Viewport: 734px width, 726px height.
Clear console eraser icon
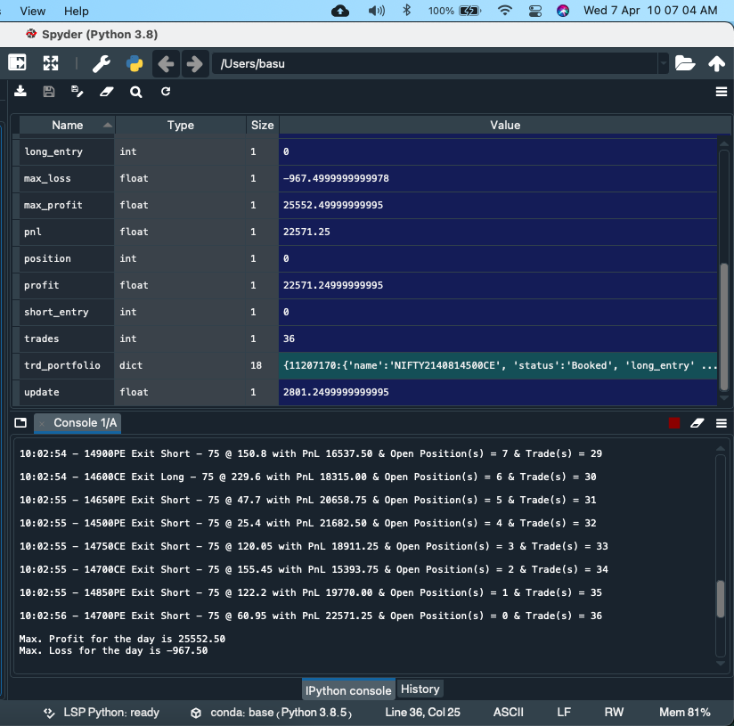tap(697, 423)
